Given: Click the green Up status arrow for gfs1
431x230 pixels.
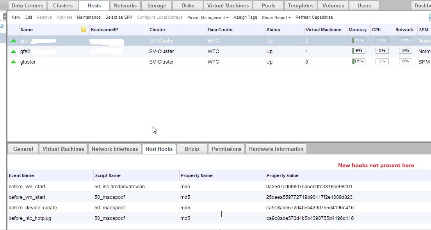Looking at the screenshot, I should pos(14,41).
